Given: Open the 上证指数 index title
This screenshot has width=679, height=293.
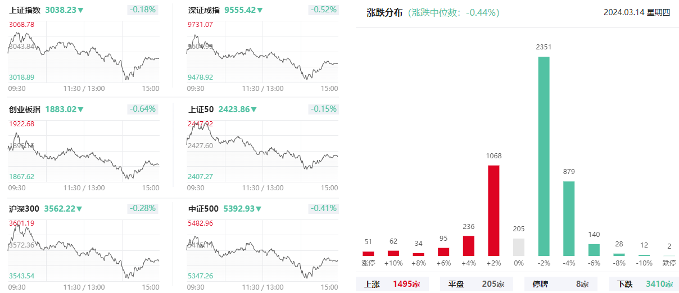Looking at the screenshot, I should (x=25, y=11).
